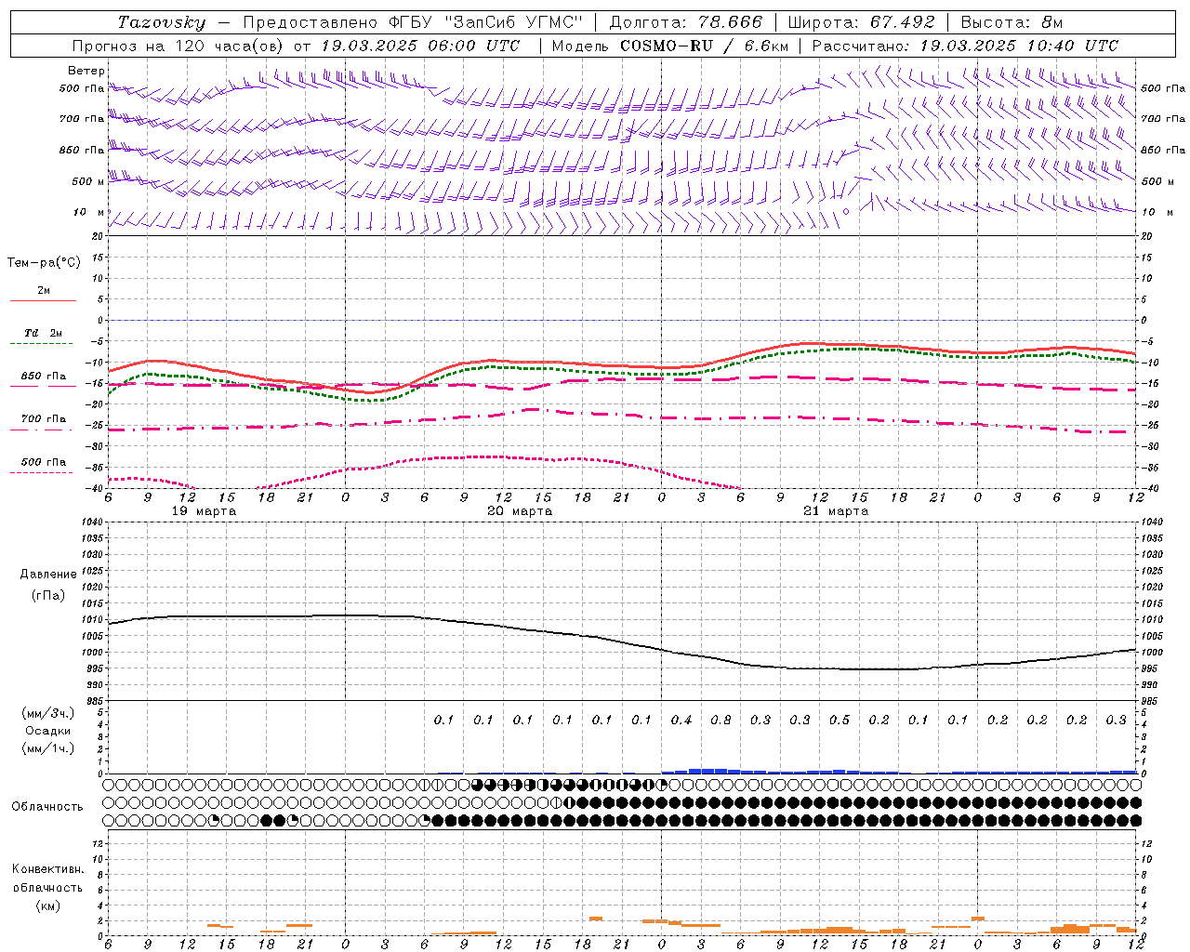Click the '10 м' wind level label on left
This screenshot has width=1190, height=952.
[x=88, y=212]
